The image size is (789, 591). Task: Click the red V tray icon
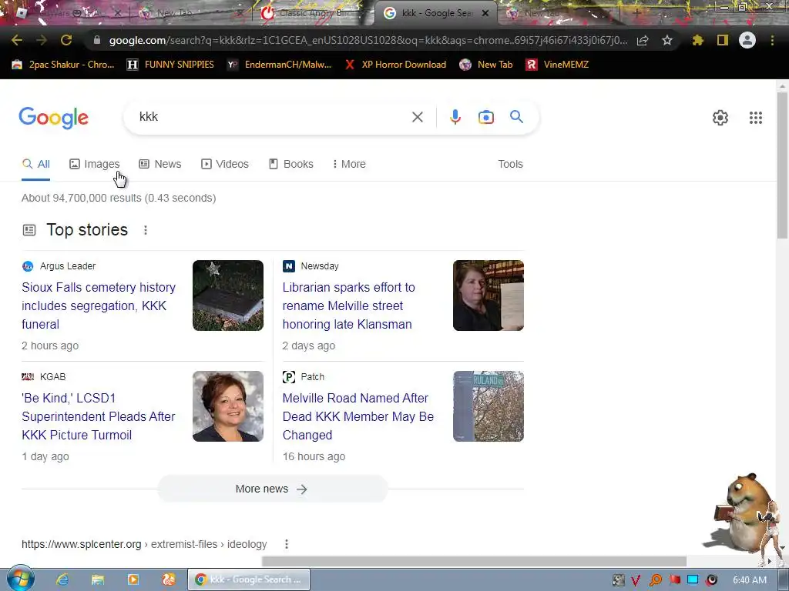click(636, 580)
